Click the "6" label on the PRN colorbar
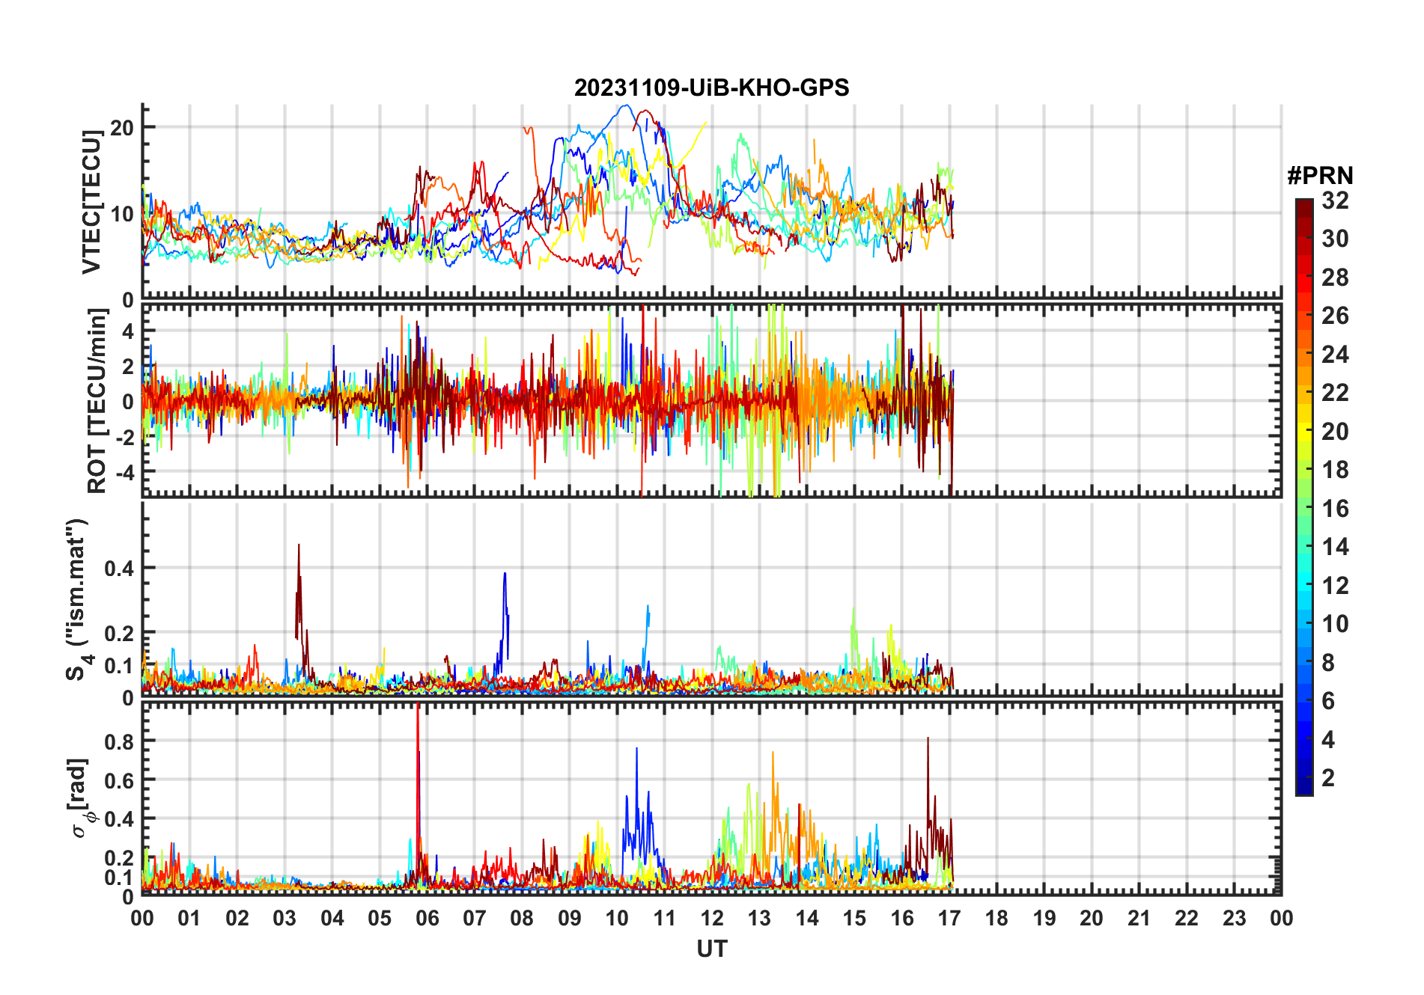The image size is (1424, 995). (x=1328, y=701)
